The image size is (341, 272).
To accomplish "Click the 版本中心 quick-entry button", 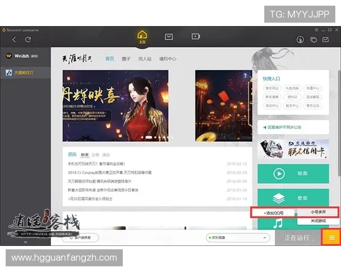I will coord(292,105).
